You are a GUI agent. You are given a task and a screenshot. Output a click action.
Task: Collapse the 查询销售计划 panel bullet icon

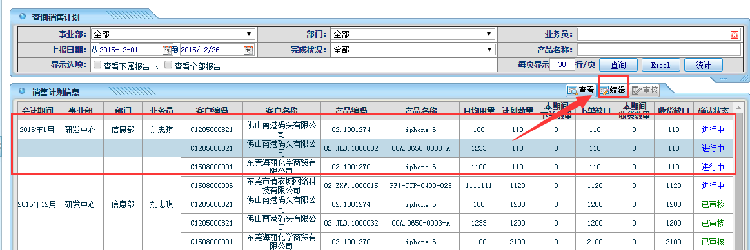[x=22, y=17]
